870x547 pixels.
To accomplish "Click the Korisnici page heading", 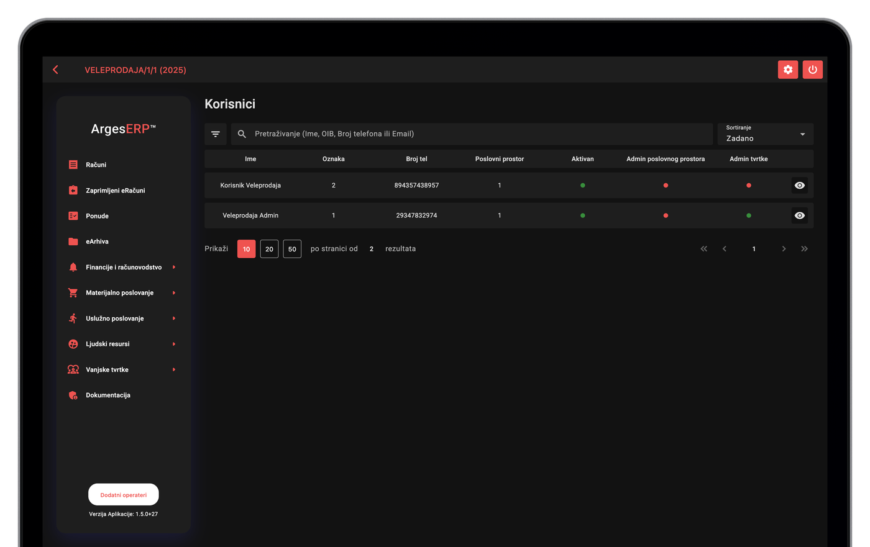I will 230,104.
